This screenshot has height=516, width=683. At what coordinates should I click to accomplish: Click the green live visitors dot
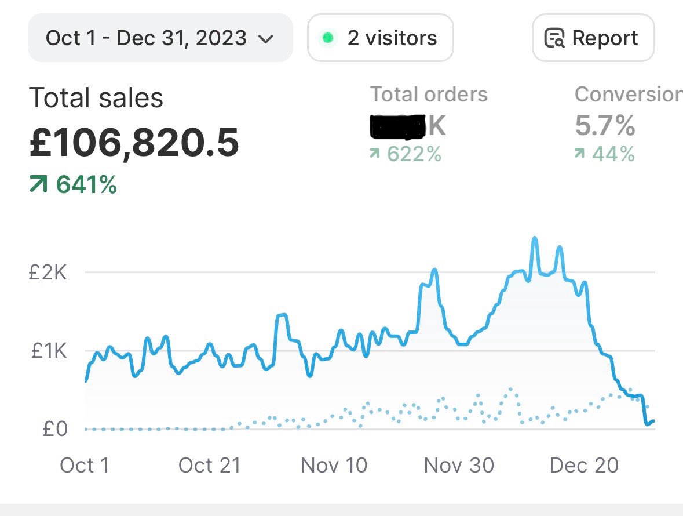[x=328, y=38]
